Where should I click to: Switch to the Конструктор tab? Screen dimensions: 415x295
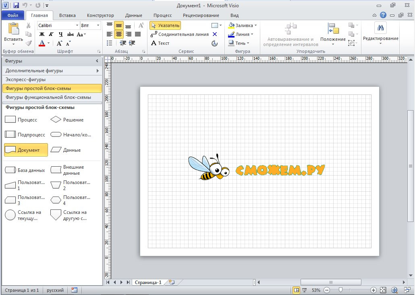point(100,15)
